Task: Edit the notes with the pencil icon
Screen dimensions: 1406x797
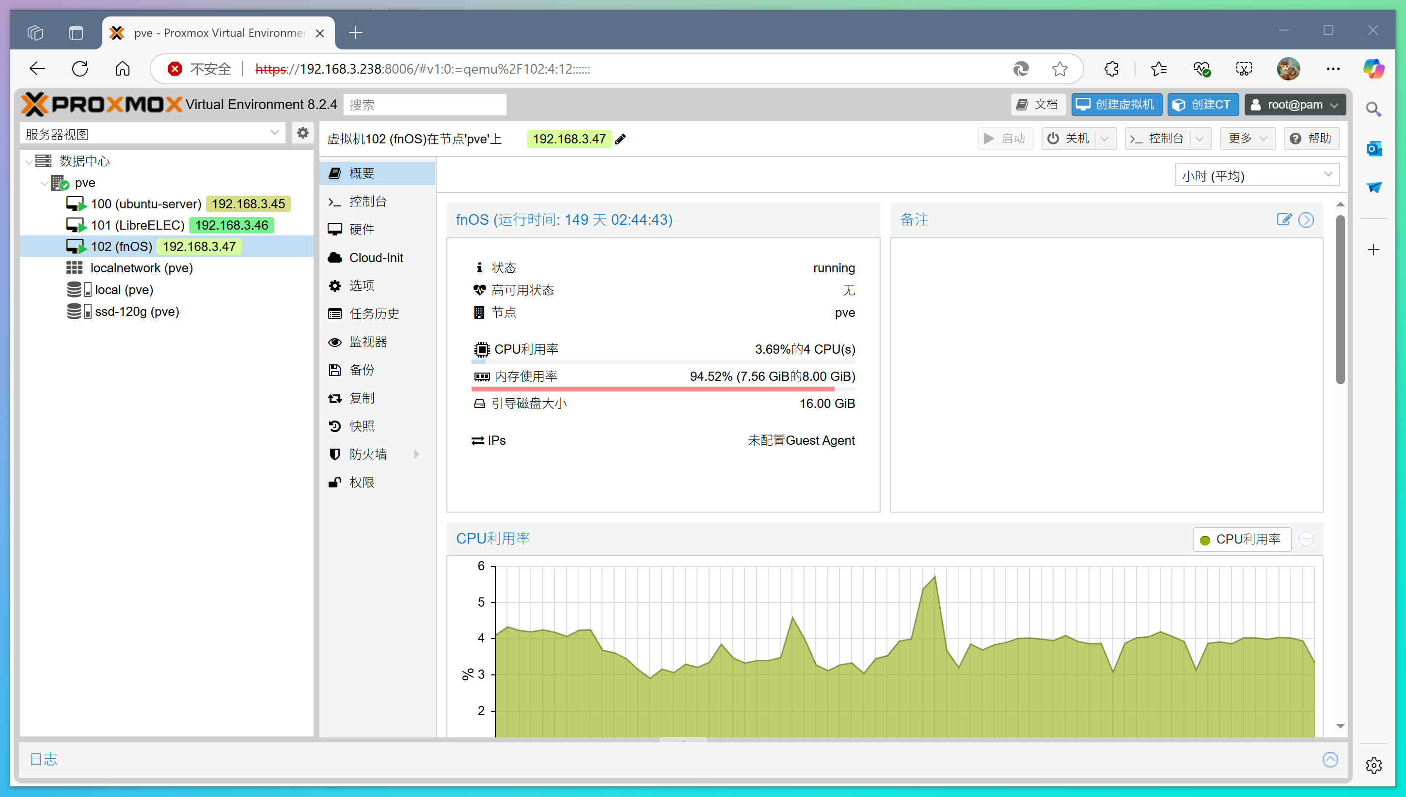Action: coord(1283,219)
